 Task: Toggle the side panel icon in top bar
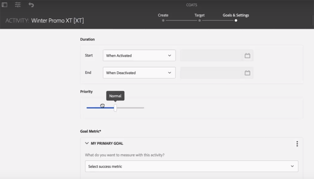(5, 5)
